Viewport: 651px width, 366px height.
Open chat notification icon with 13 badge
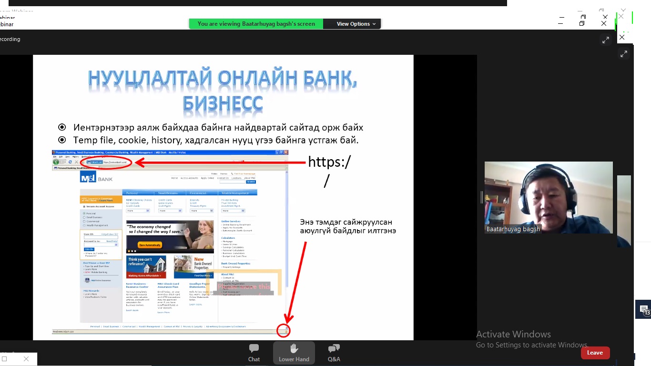[x=643, y=310]
